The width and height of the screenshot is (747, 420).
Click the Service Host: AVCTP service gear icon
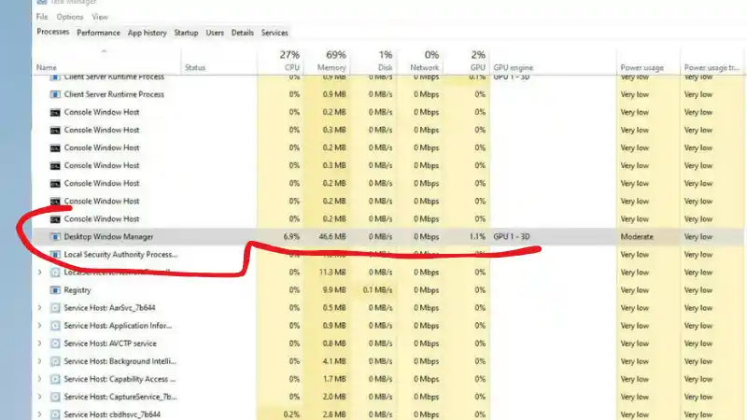(55, 343)
